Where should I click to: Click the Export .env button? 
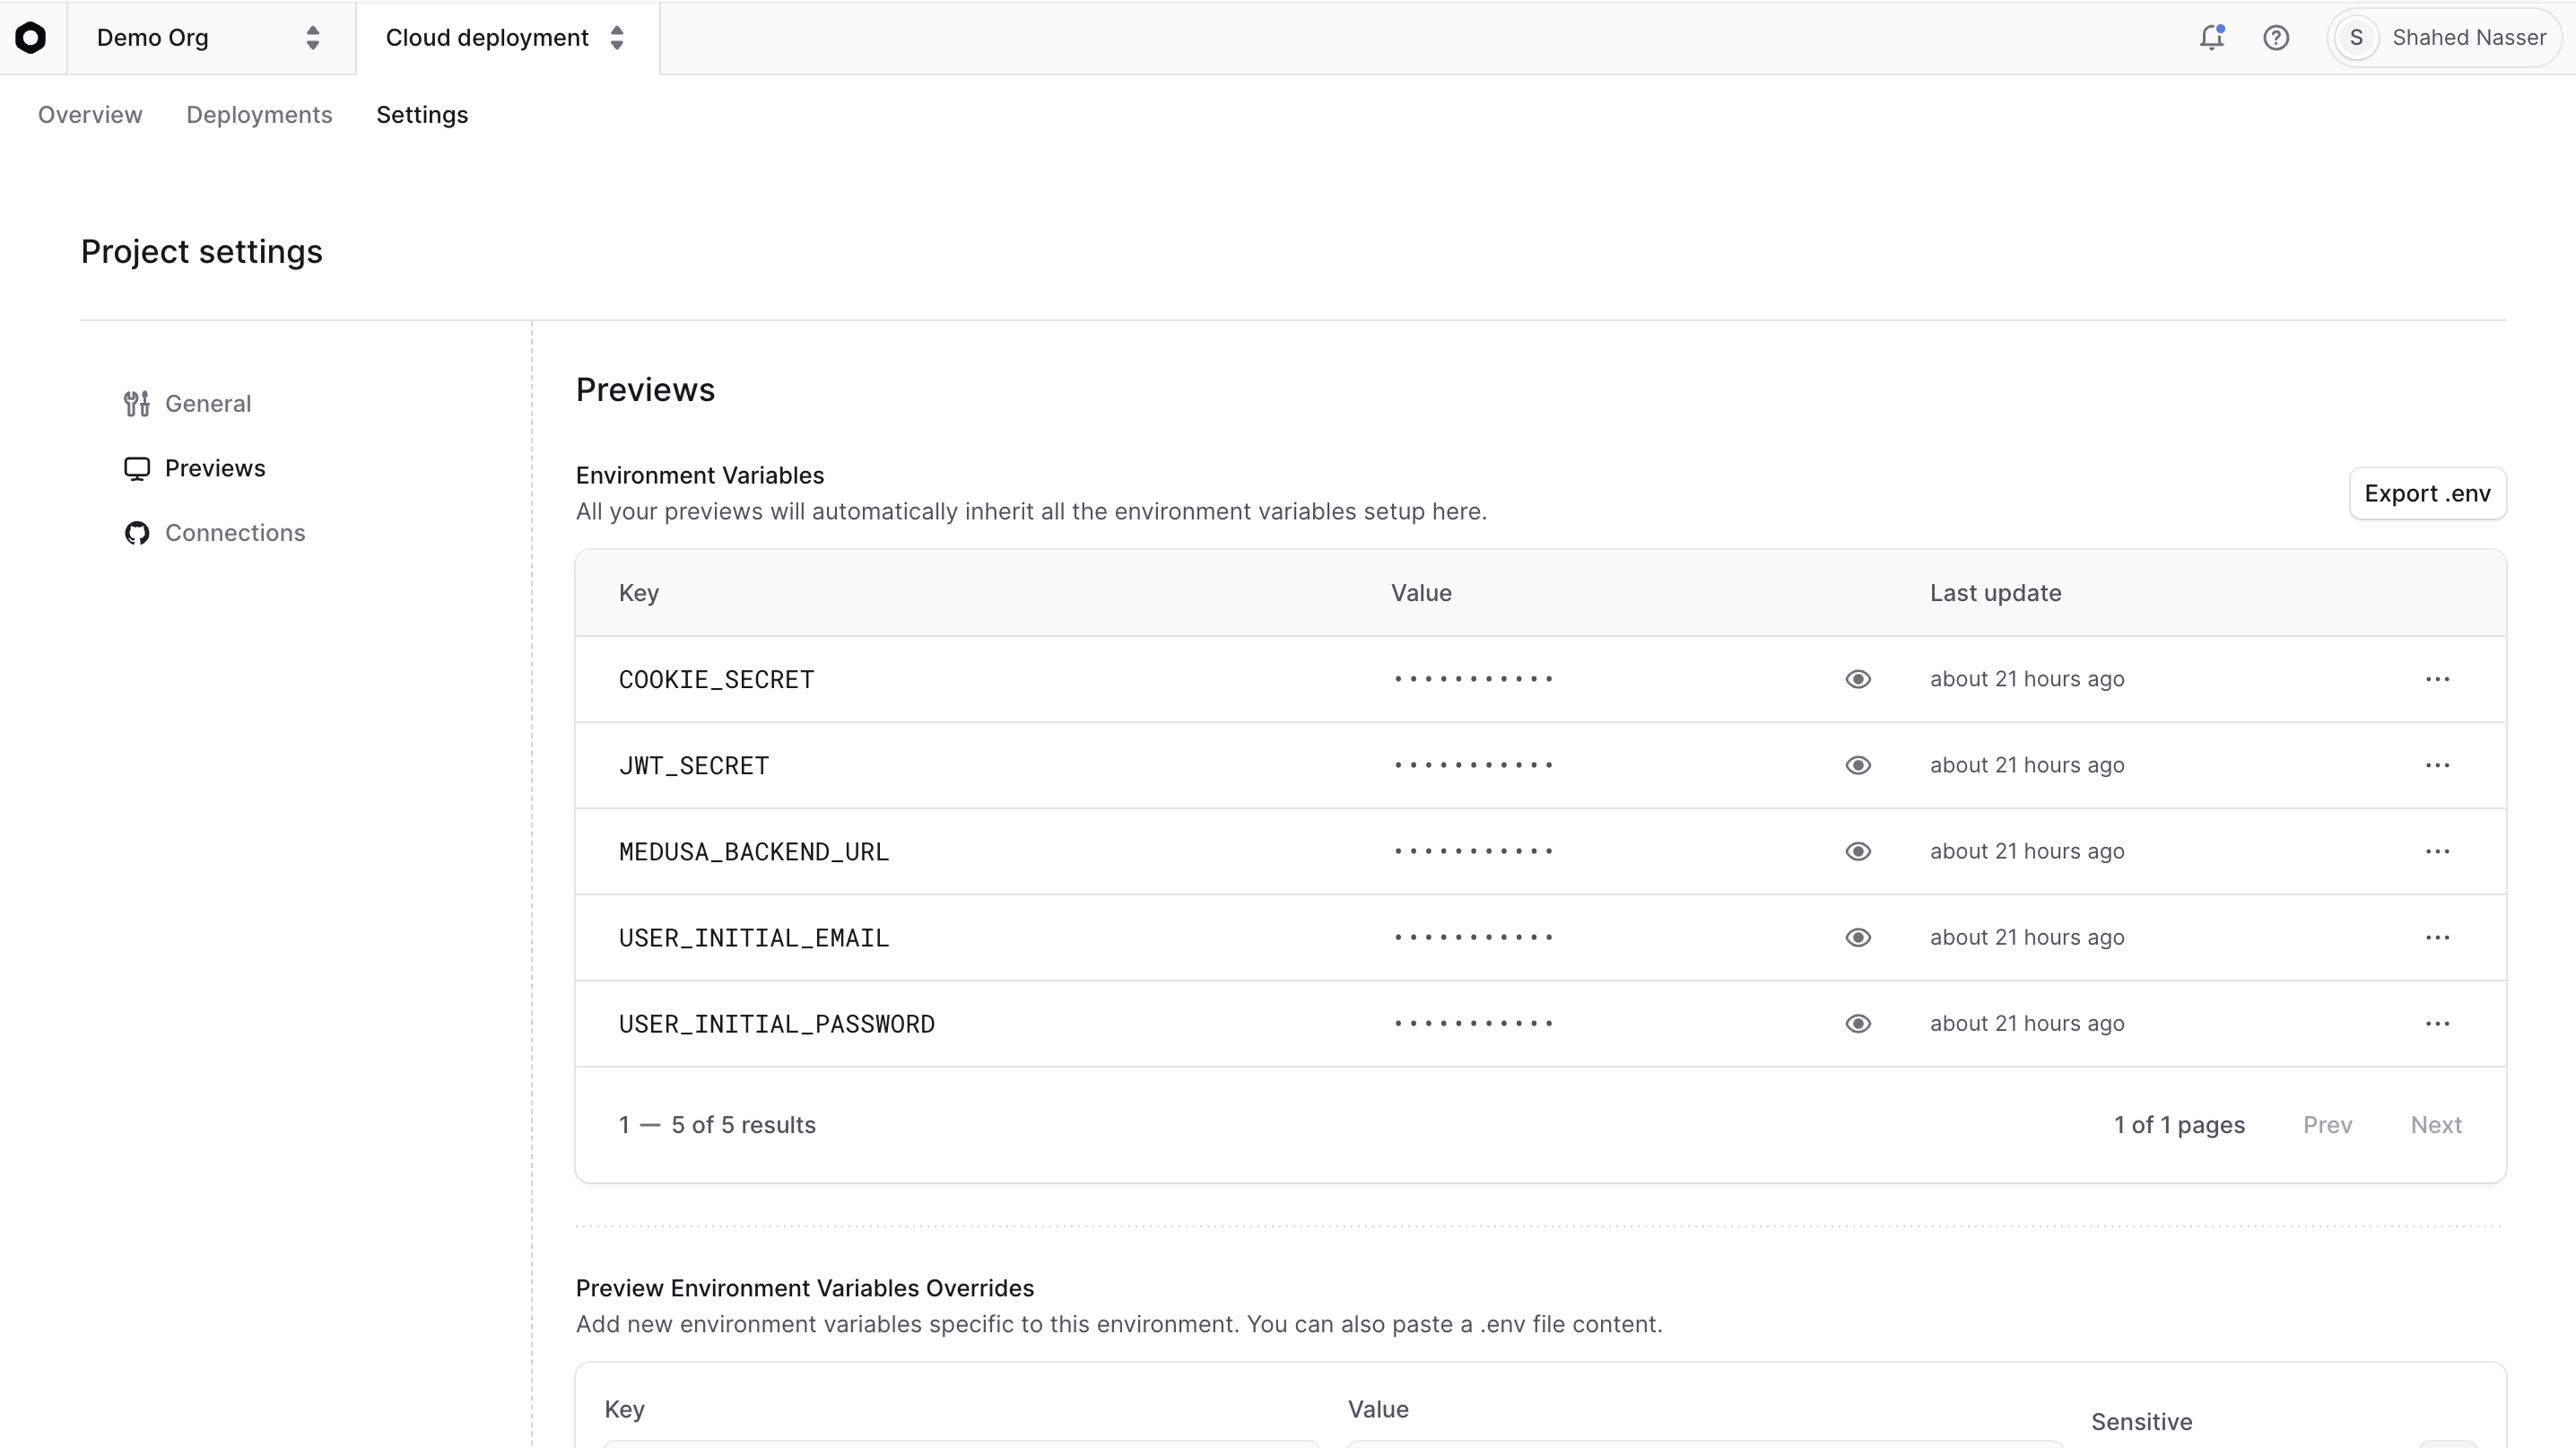click(2428, 493)
